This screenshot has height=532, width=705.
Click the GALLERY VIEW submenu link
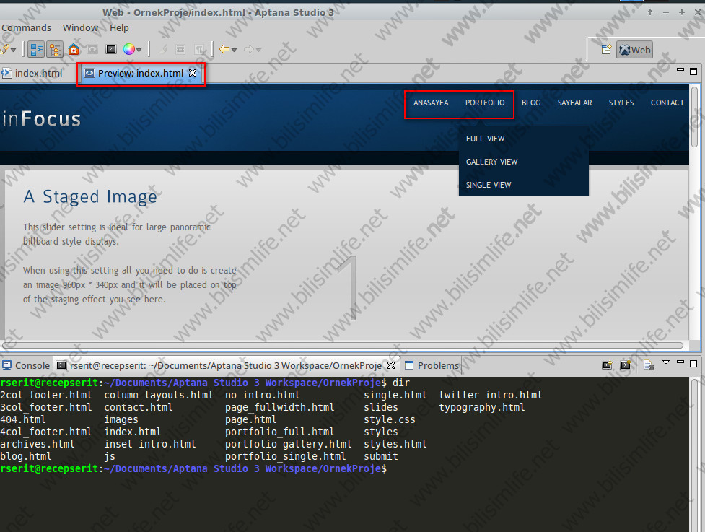[491, 162]
